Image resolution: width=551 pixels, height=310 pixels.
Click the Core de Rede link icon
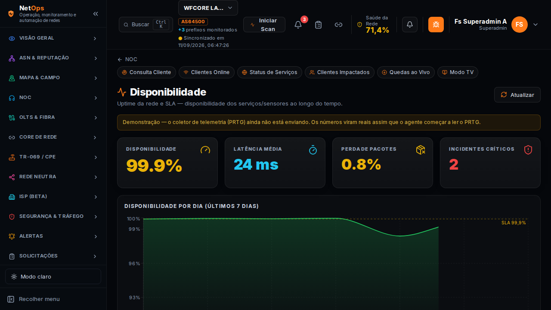[x=12, y=137]
